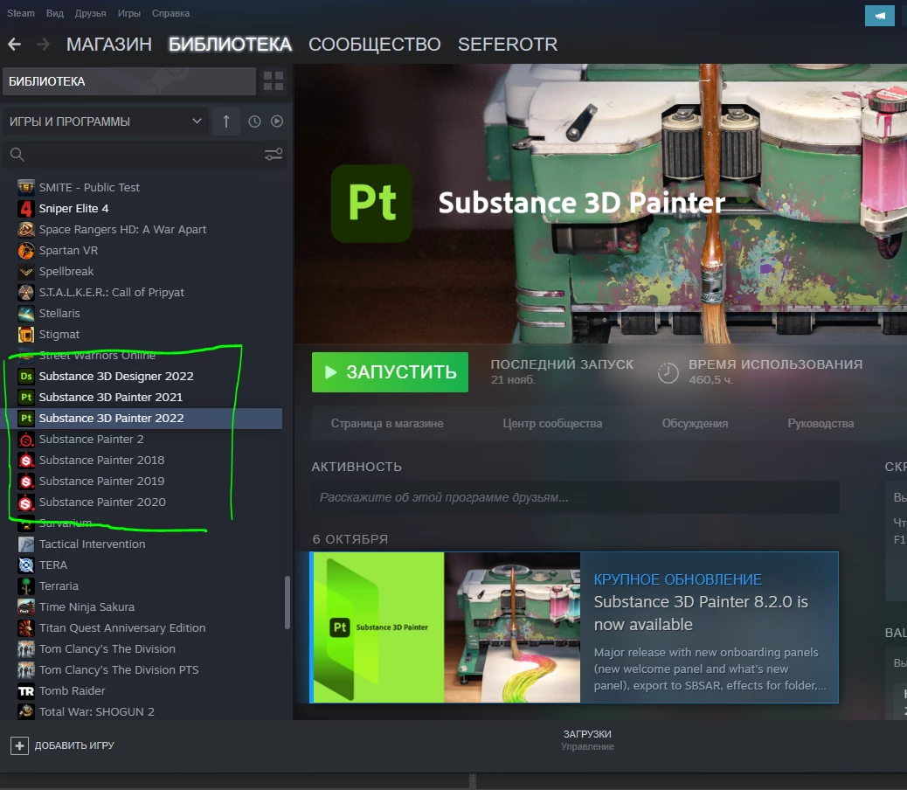Select Sniper Elite 4 icon
This screenshot has height=790, width=907.
[x=26, y=208]
